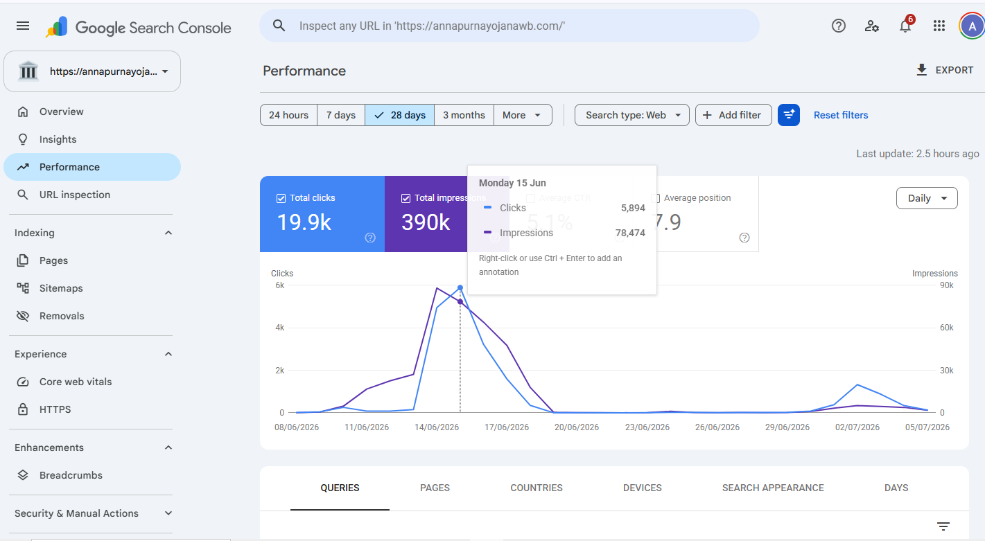
Task: Toggle the Total impressions checkbox
Action: pos(406,198)
